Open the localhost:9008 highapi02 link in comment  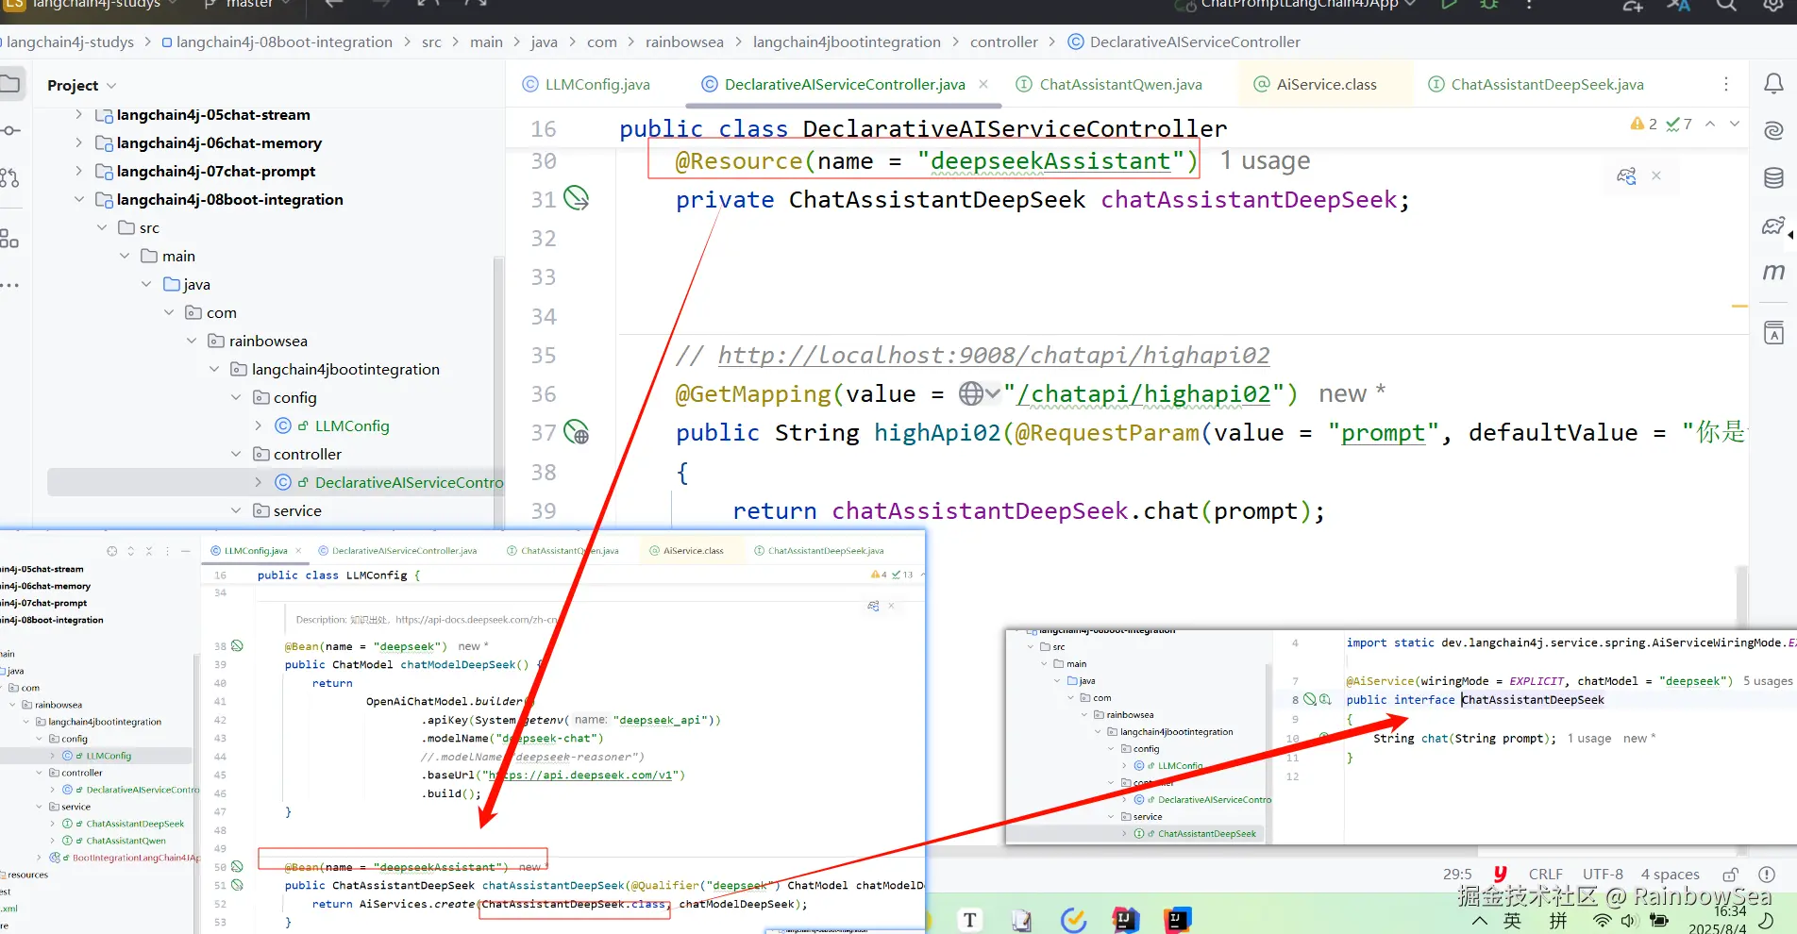tap(994, 355)
